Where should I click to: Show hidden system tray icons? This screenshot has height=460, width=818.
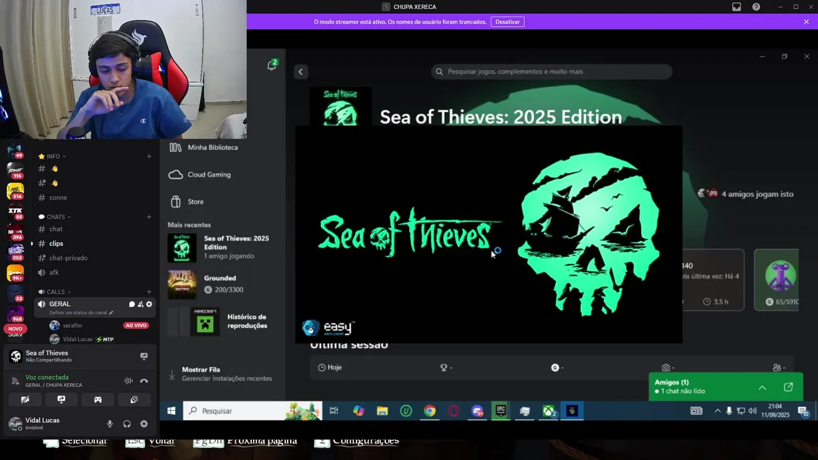point(717,411)
